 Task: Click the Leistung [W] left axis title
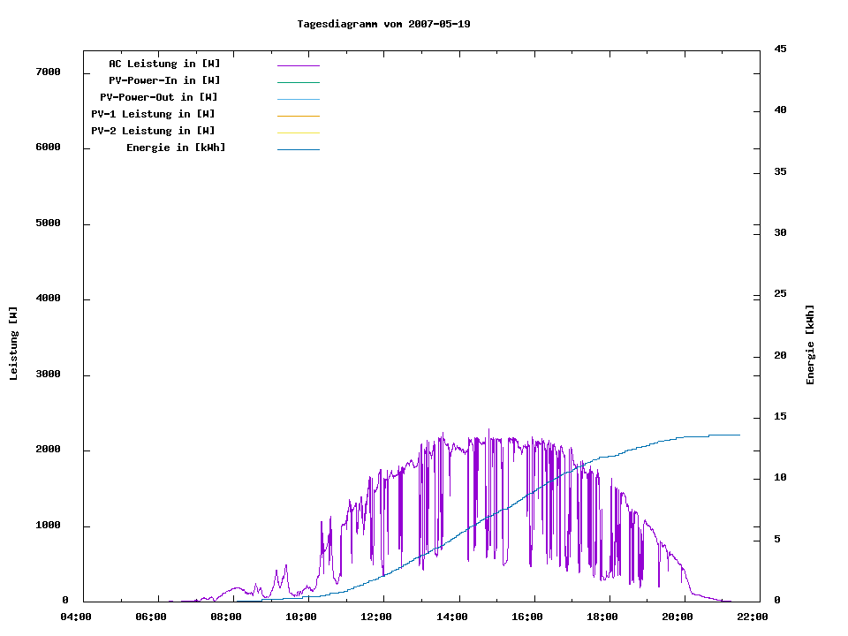pos(14,344)
